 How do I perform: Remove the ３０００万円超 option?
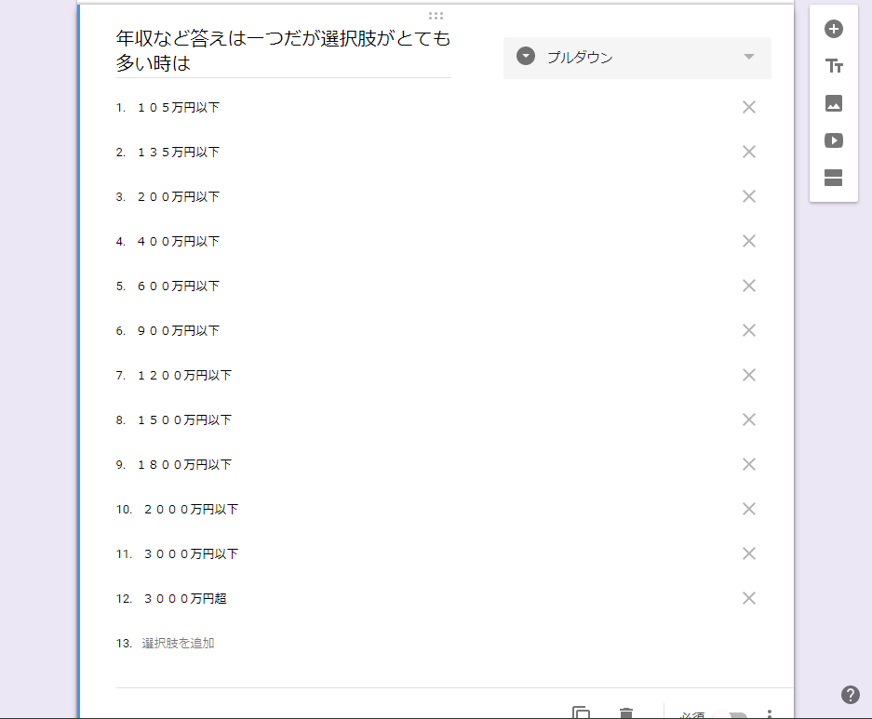(x=748, y=598)
